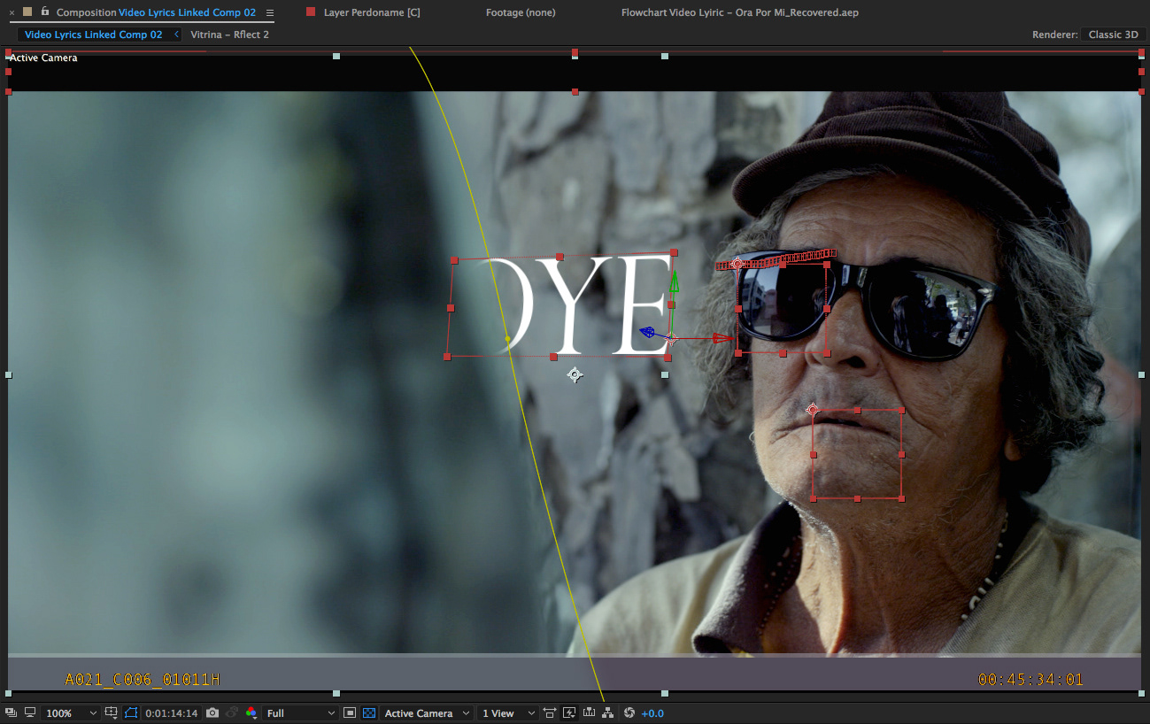This screenshot has height=724, width=1150.
Task: Click the +0.0 exposure value
Action: [652, 713]
